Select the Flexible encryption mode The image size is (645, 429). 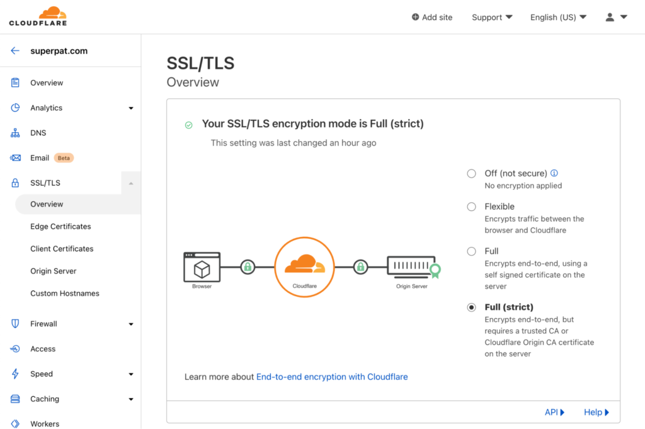point(471,206)
